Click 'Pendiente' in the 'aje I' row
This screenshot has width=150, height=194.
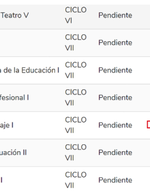(x=115, y=125)
